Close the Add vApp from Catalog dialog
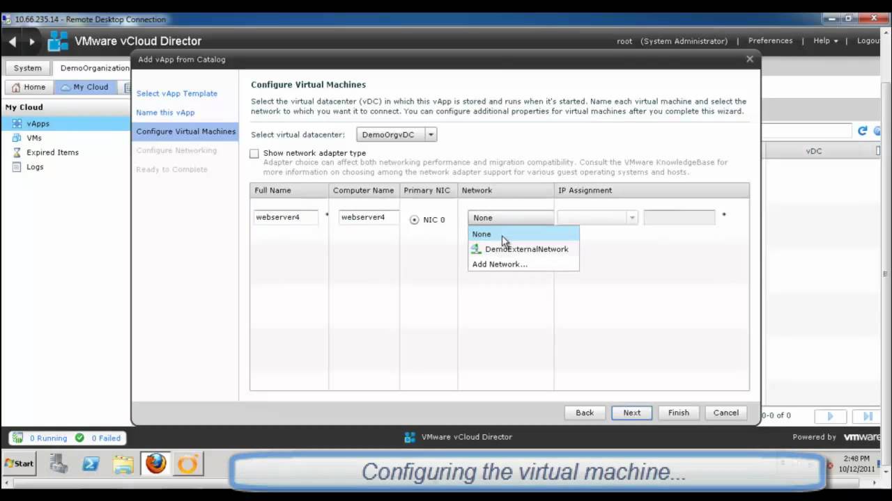Viewport: 892px width, 501px height. (750, 59)
